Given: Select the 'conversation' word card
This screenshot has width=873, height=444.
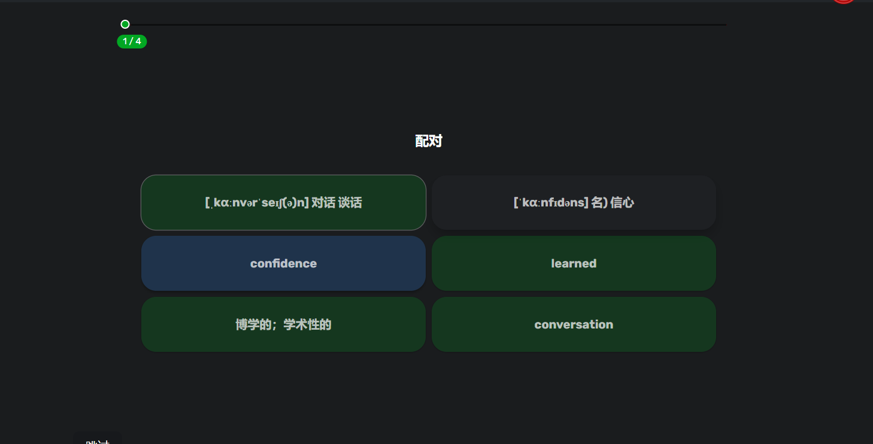Looking at the screenshot, I should coord(574,324).
